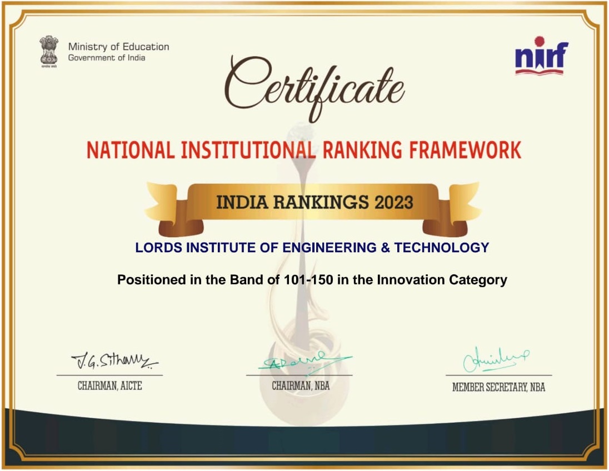Click the Government of India text
Viewport: 609px width, 471px height.
coord(106,58)
